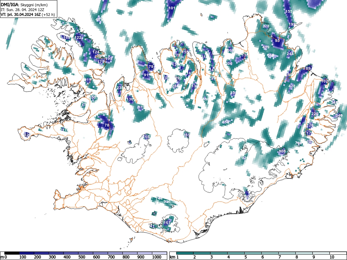Click the visibility value '308'
Image resolution: width=347 pixels, height=260 pixels.
pyautogui.click(x=282, y=151)
